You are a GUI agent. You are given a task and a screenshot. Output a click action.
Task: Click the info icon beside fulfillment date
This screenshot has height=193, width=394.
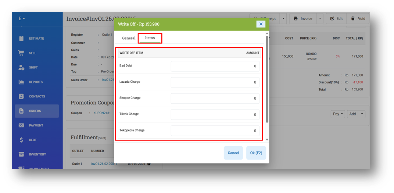tap(149, 164)
